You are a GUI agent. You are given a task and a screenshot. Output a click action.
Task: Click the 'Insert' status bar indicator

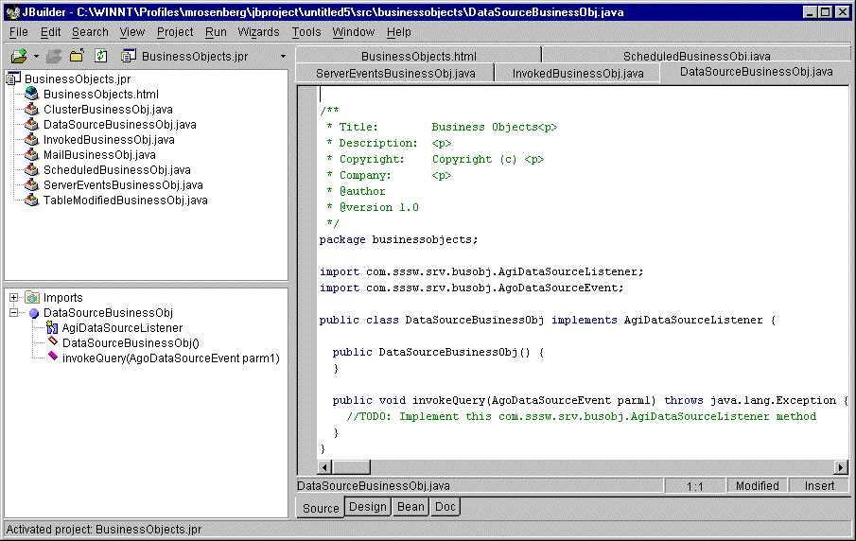point(819,486)
